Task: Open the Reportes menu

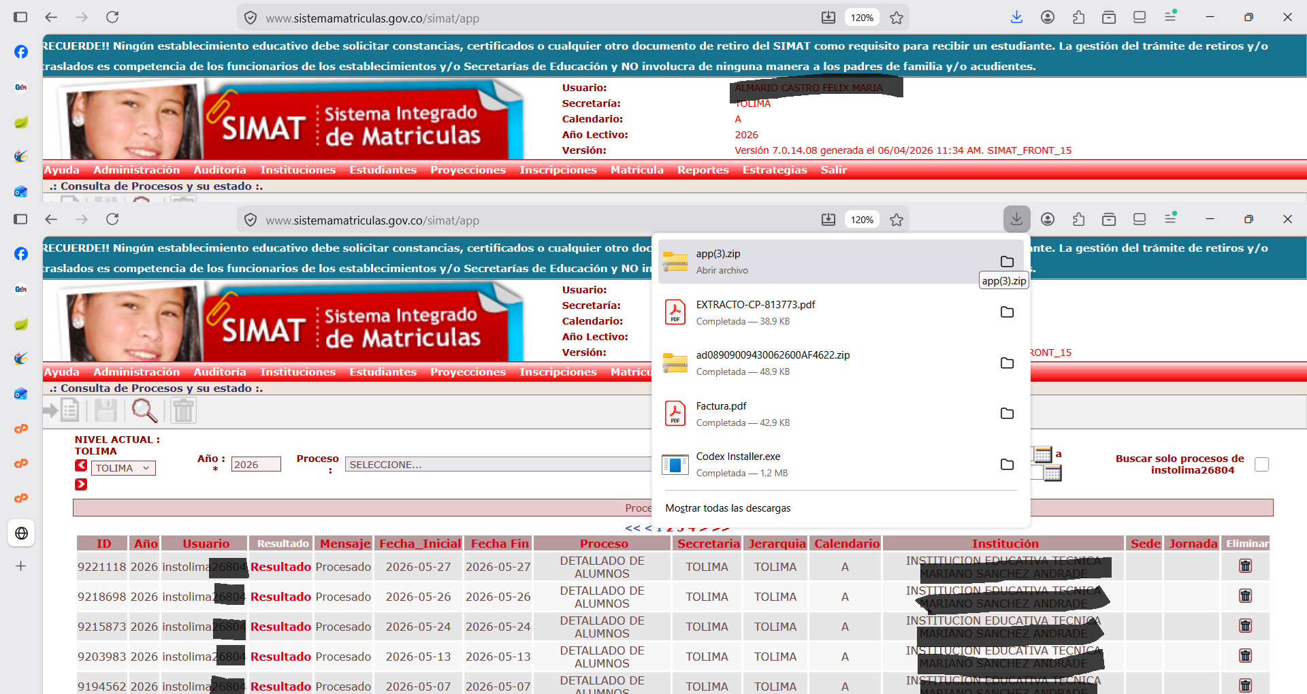Action: (x=703, y=169)
